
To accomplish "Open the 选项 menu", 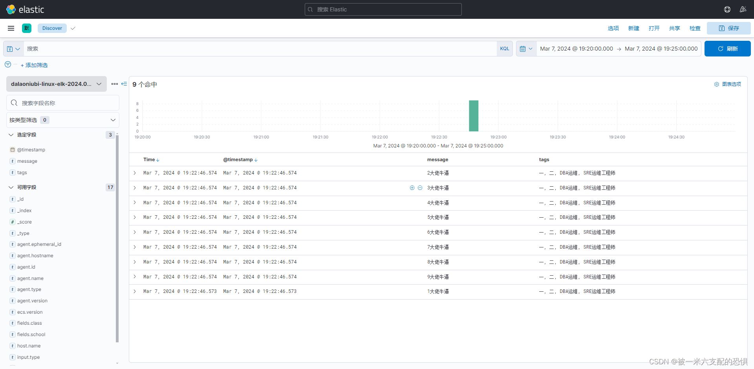I will pos(613,28).
